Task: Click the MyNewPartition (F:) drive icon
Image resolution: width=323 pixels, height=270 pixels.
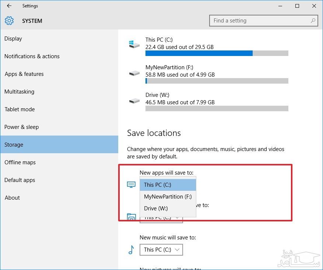Action: 134,73
